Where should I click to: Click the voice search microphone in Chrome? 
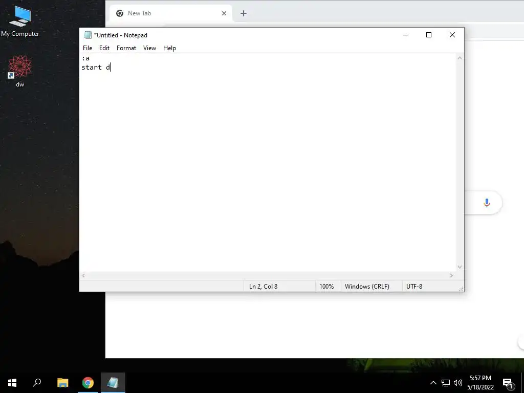487,203
